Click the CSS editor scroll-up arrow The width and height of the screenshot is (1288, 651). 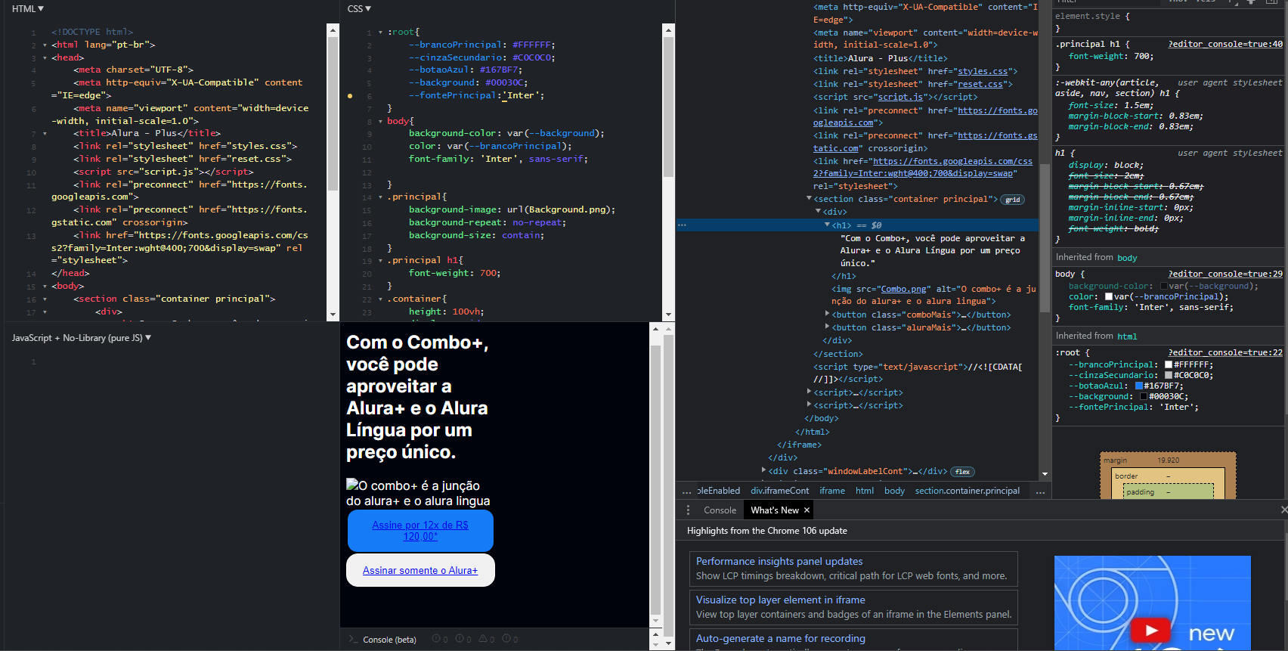pos(668,29)
